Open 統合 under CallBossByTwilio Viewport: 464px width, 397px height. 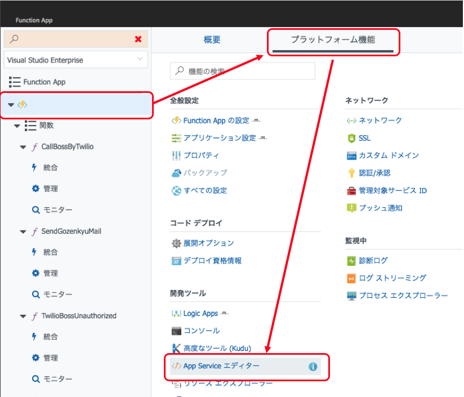click(x=50, y=167)
